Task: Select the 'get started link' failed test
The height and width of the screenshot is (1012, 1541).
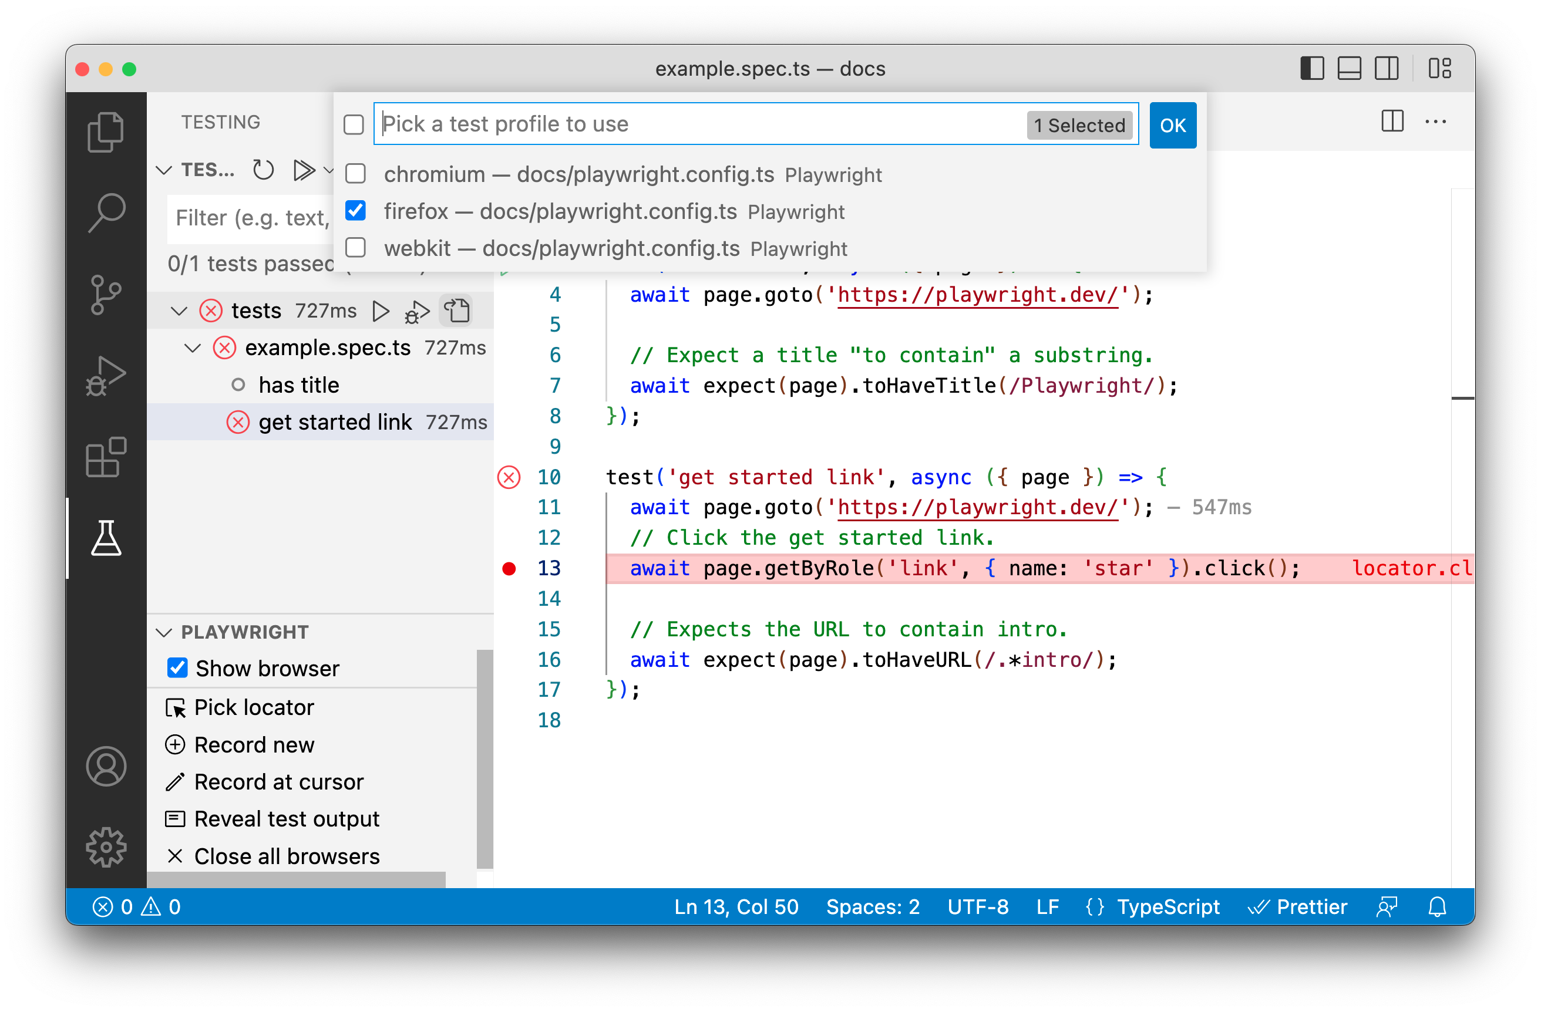Action: (x=334, y=421)
